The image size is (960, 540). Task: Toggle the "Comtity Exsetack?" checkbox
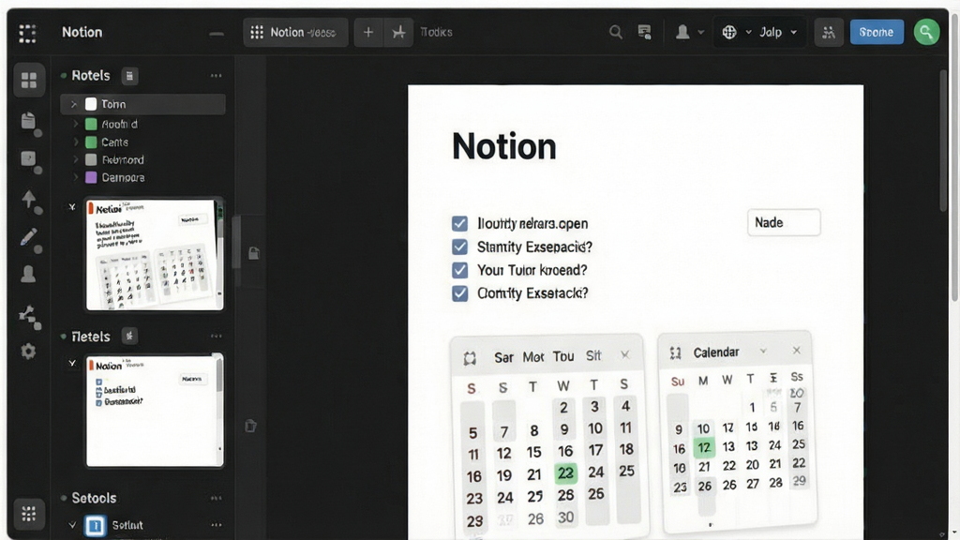[x=459, y=293]
